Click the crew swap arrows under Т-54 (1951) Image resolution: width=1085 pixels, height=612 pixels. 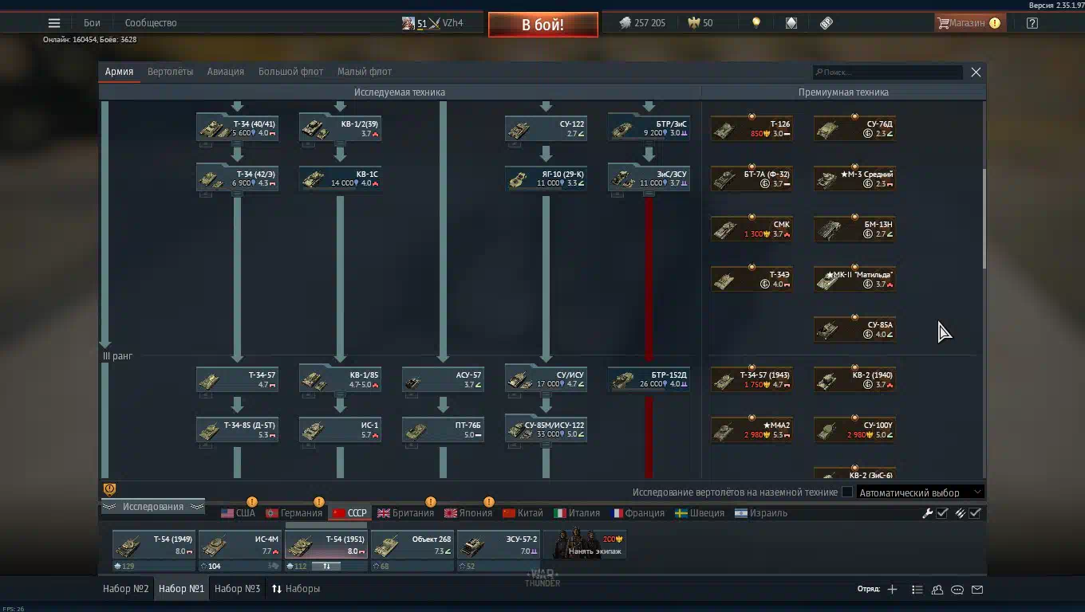click(326, 567)
